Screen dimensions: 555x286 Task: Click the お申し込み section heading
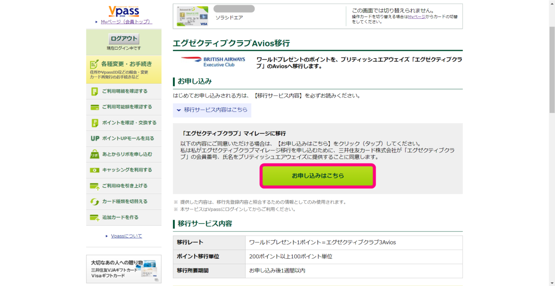(x=195, y=81)
